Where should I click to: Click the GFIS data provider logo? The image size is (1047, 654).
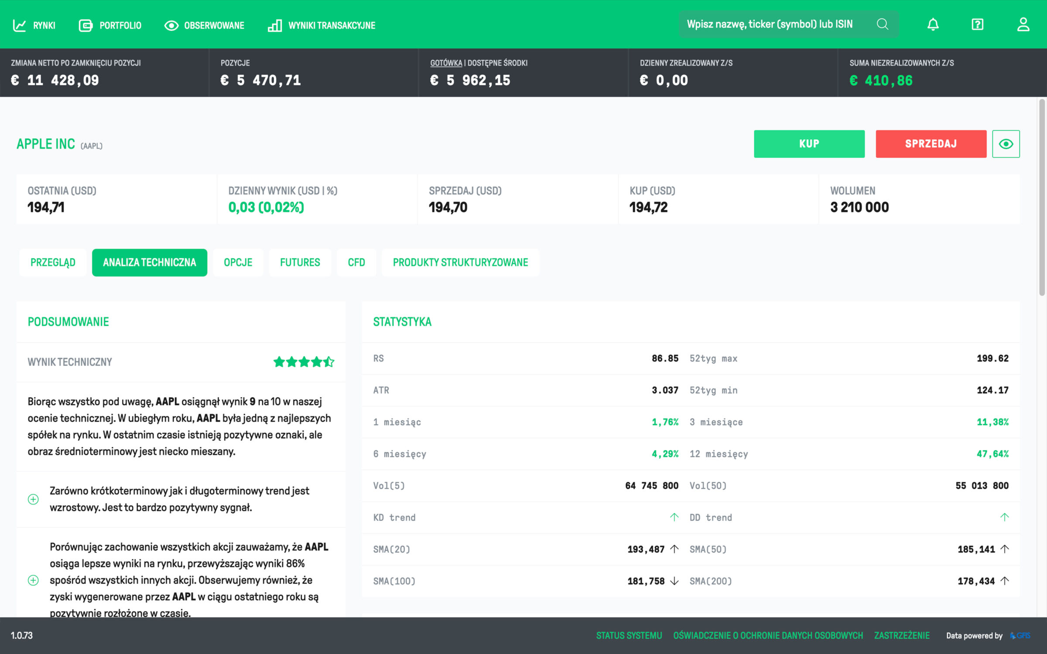(1020, 635)
